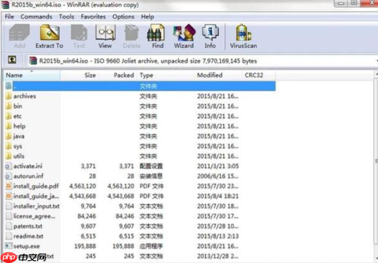The height and width of the screenshot is (263, 378).
Task: Open the File menu
Action: (x=9, y=17)
